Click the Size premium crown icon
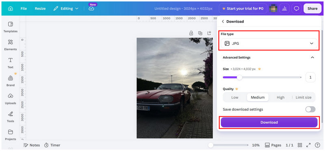 tap(259, 69)
